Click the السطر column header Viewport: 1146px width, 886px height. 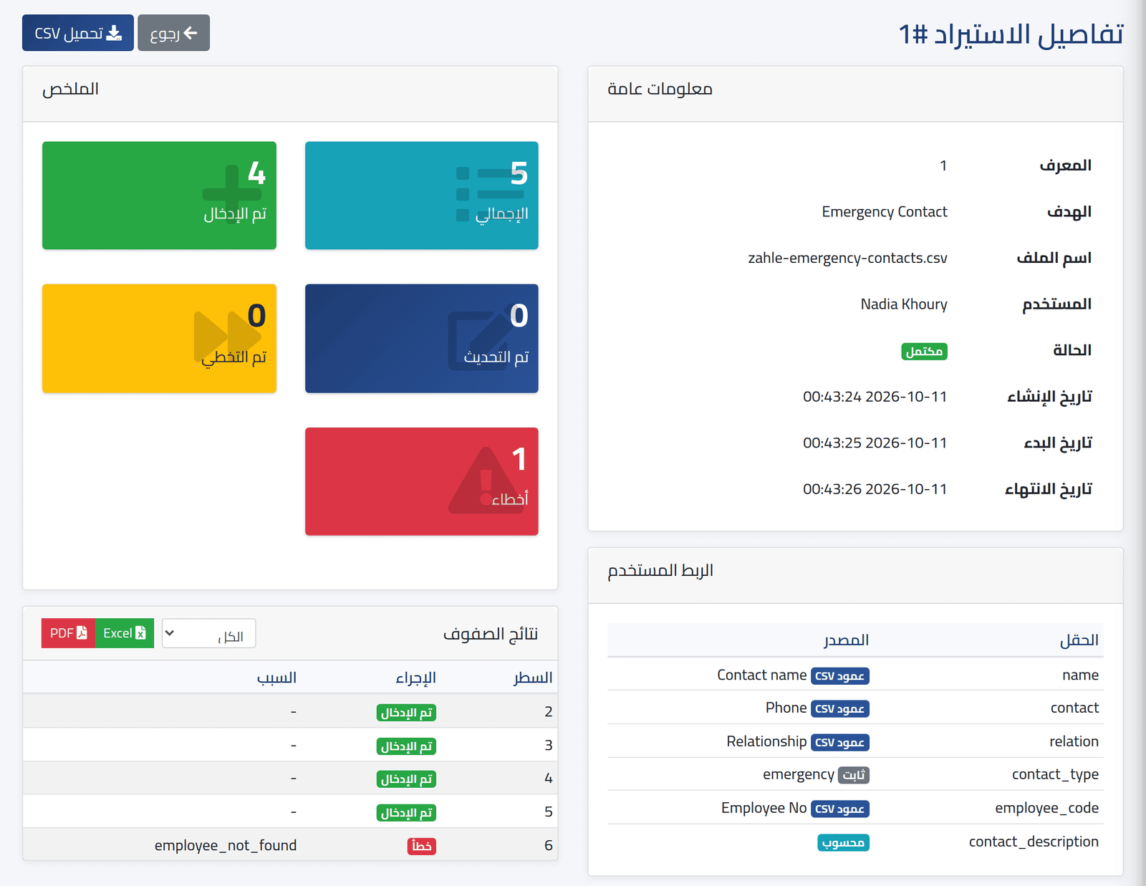533,678
